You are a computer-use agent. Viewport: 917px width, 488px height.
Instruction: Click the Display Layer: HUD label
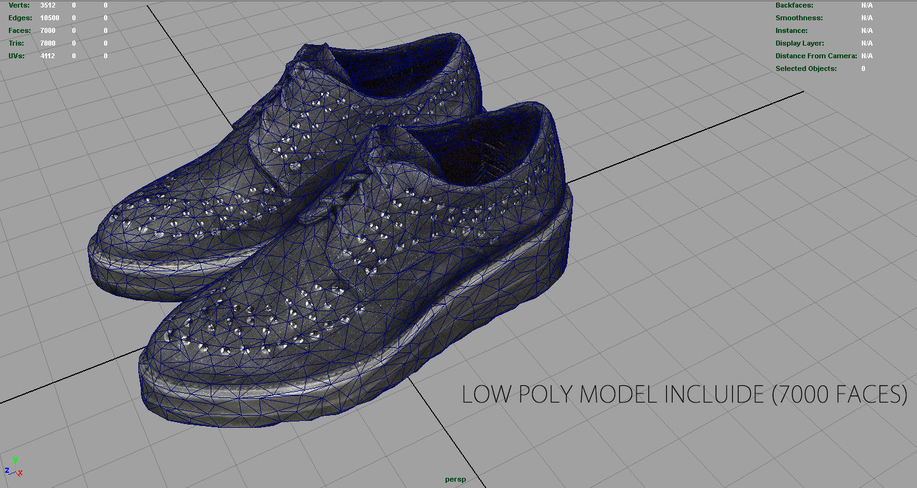click(800, 43)
